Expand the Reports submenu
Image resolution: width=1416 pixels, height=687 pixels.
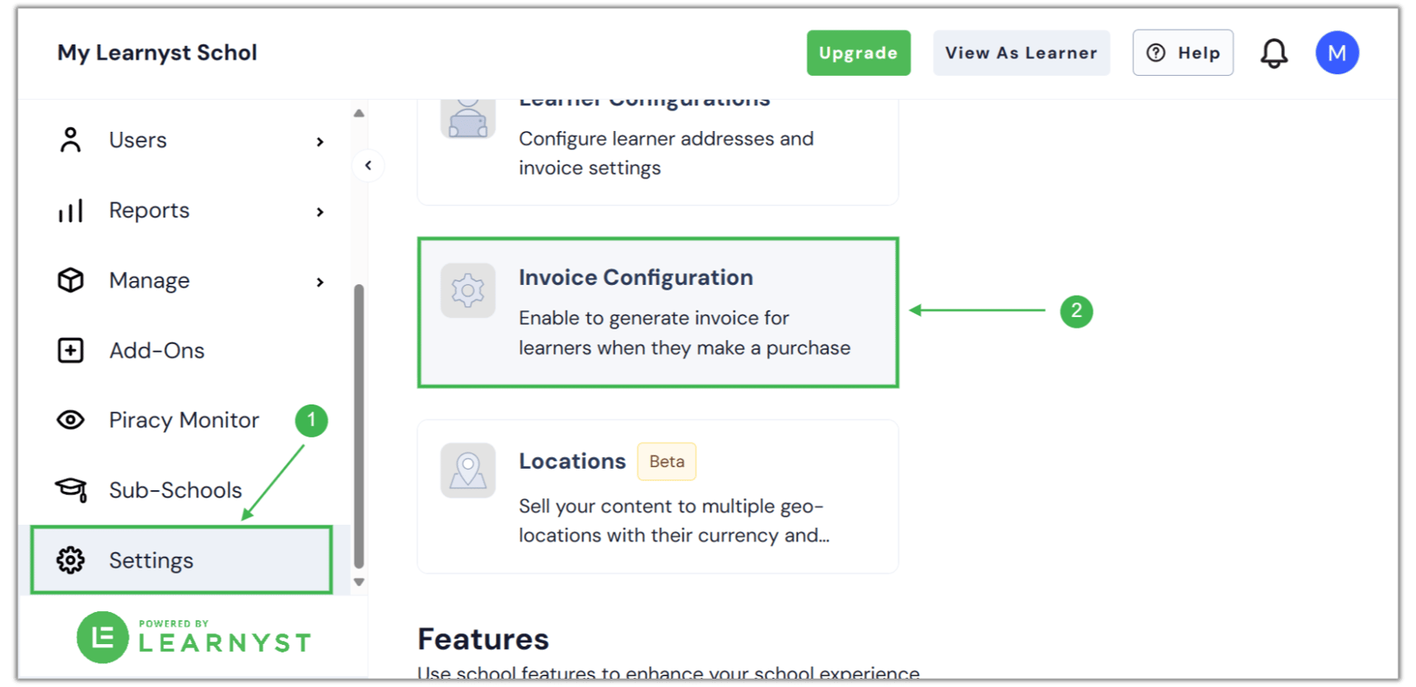point(320,211)
